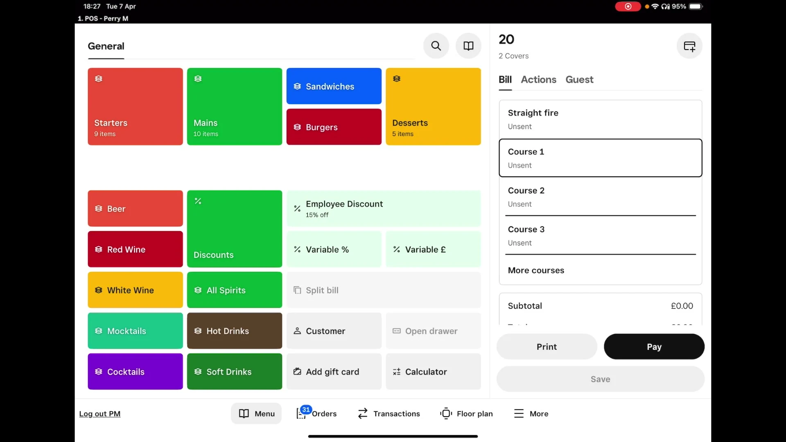Switch to the Actions tab
This screenshot has width=786, height=442.
tap(538, 79)
